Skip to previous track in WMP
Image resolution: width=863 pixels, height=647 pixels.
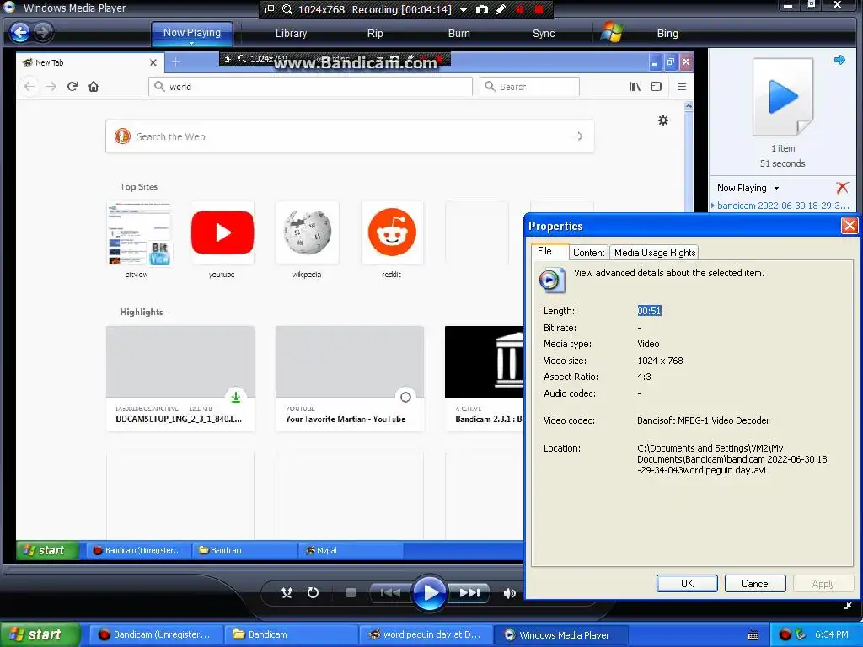pos(390,592)
